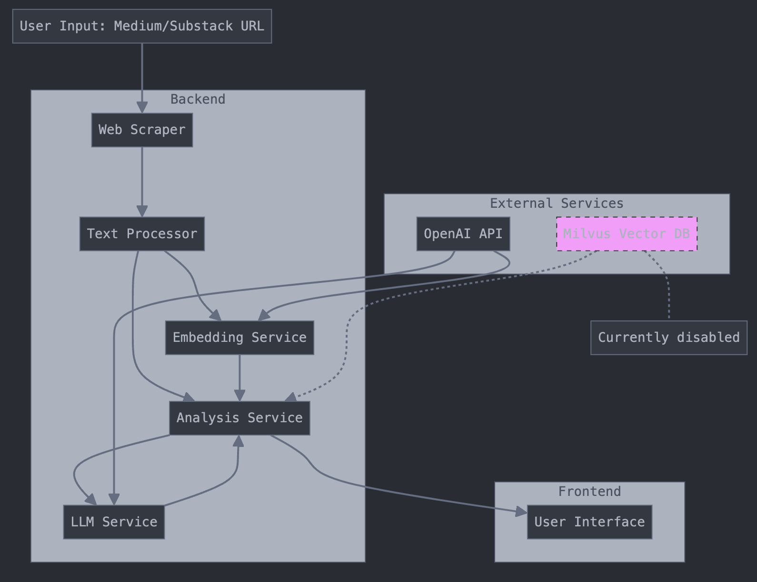Screen dimensions: 757x582
Task: Click the LLM Service box
Action: coord(114,522)
